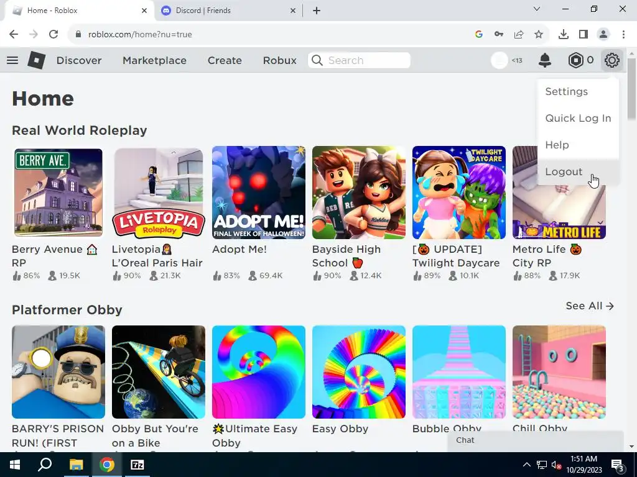Close the Home - Roblox tab

144,11
